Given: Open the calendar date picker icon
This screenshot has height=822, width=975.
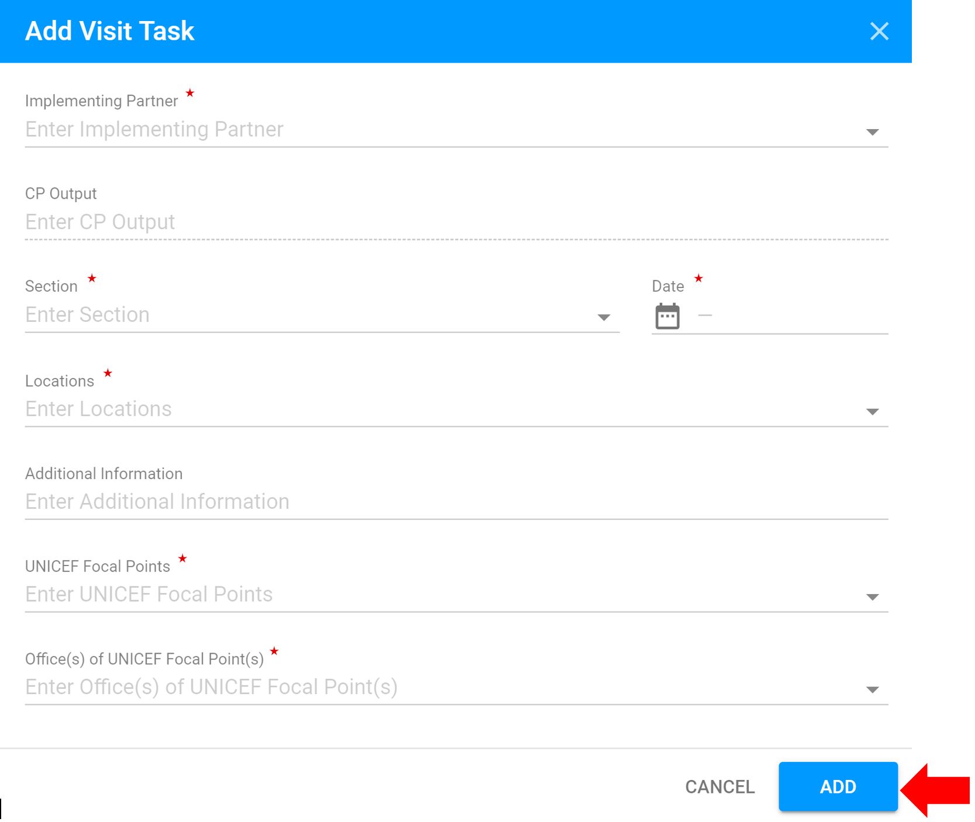Looking at the screenshot, I should click(x=668, y=316).
